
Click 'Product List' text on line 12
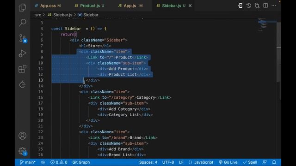[x=123, y=75]
